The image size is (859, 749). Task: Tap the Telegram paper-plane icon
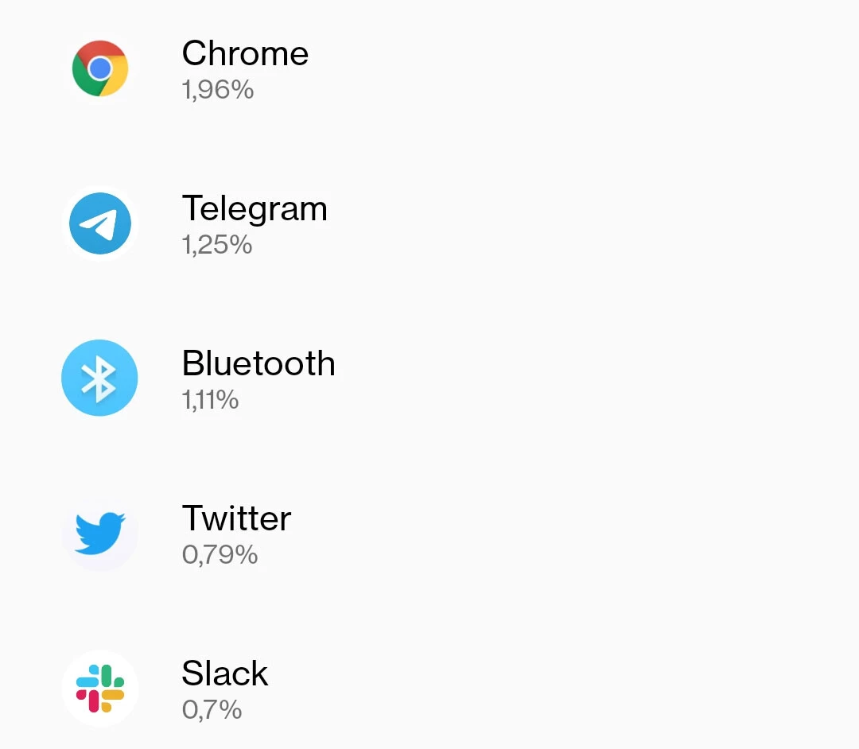coord(99,223)
